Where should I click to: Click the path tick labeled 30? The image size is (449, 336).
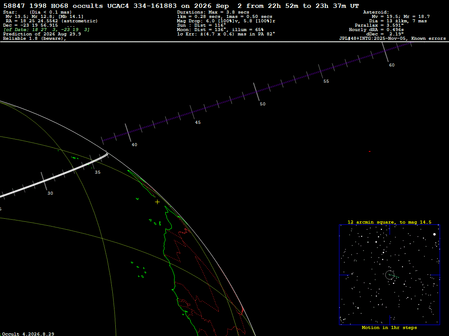coord(44,181)
